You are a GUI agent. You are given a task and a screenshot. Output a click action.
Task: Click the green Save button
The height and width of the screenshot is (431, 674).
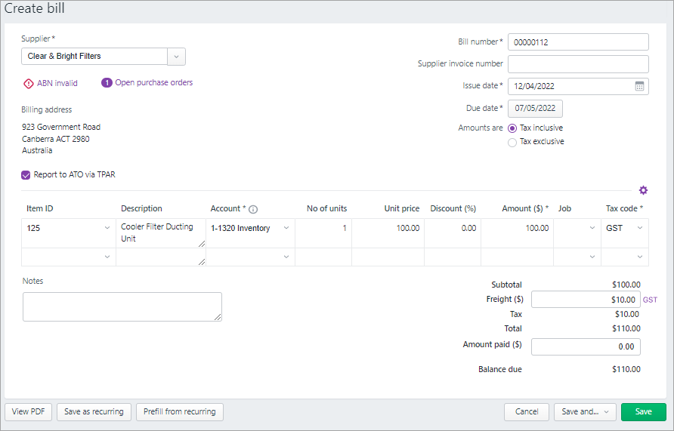point(643,412)
